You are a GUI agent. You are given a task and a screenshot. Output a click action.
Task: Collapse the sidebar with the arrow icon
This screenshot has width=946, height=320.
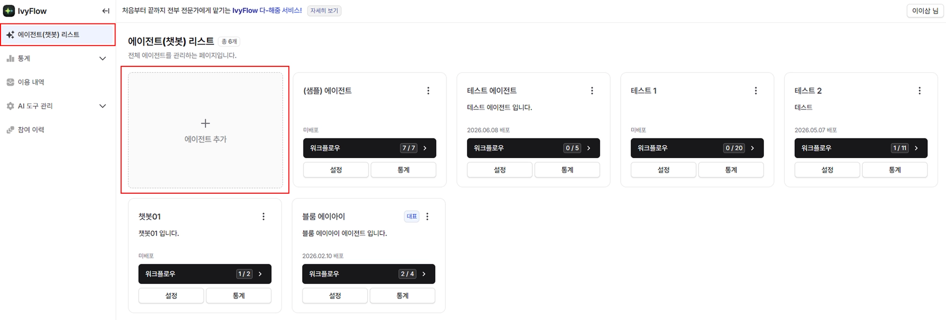(106, 11)
